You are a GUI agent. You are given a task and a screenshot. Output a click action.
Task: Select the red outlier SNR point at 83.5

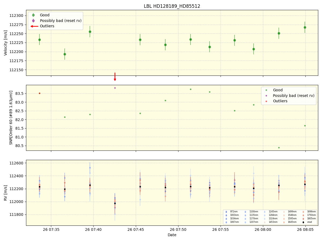click(x=39, y=93)
